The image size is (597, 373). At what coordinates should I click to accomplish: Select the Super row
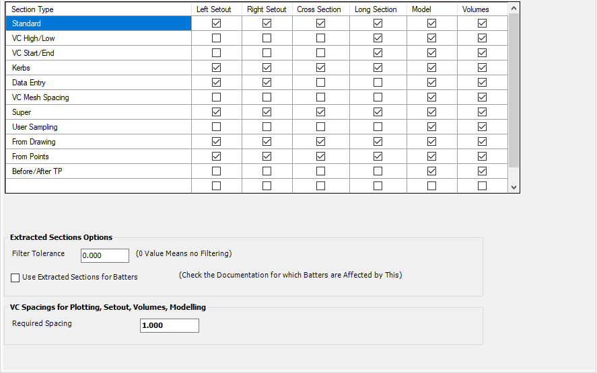click(99, 112)
